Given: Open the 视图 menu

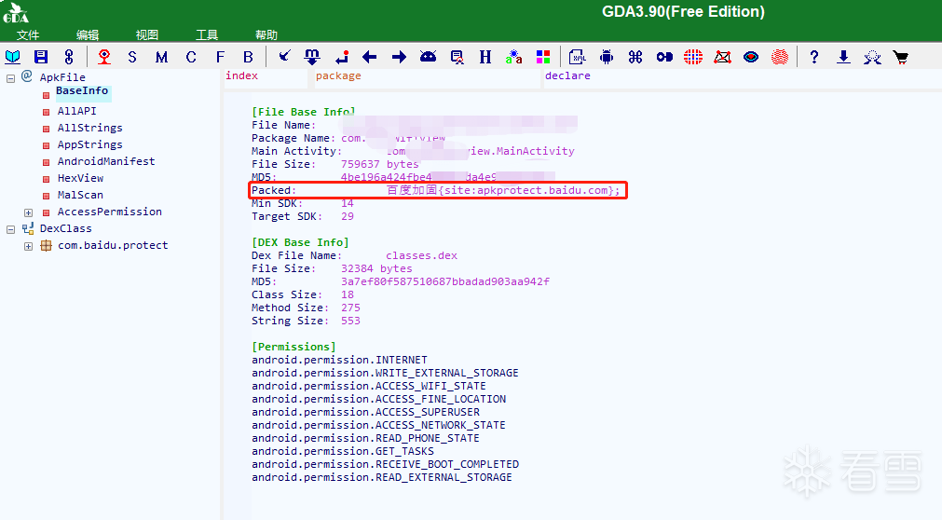Looking at the screenshot, I should point(147,34).
